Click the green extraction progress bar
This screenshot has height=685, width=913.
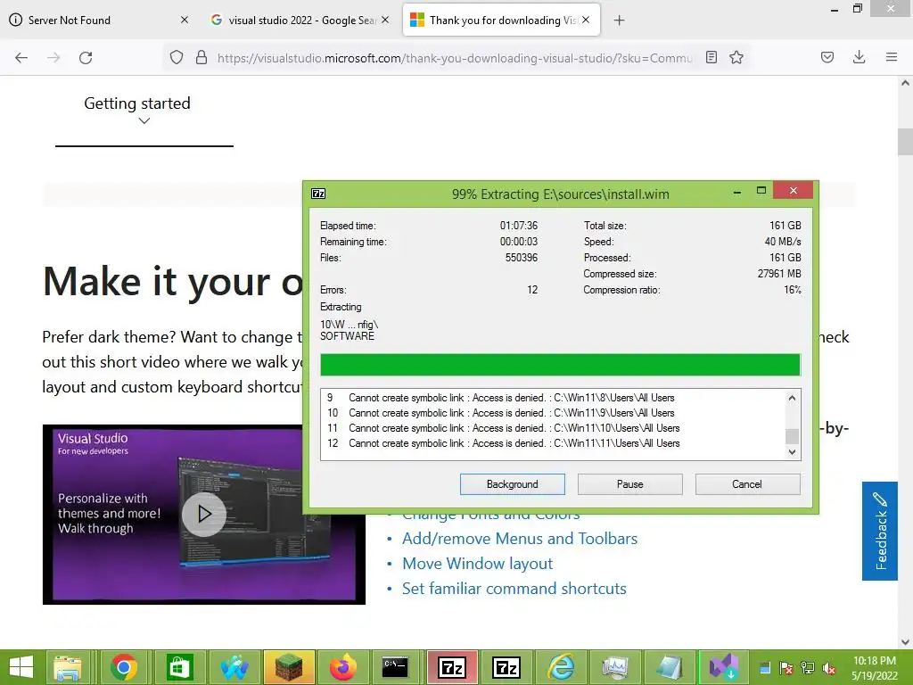[560, 365]
